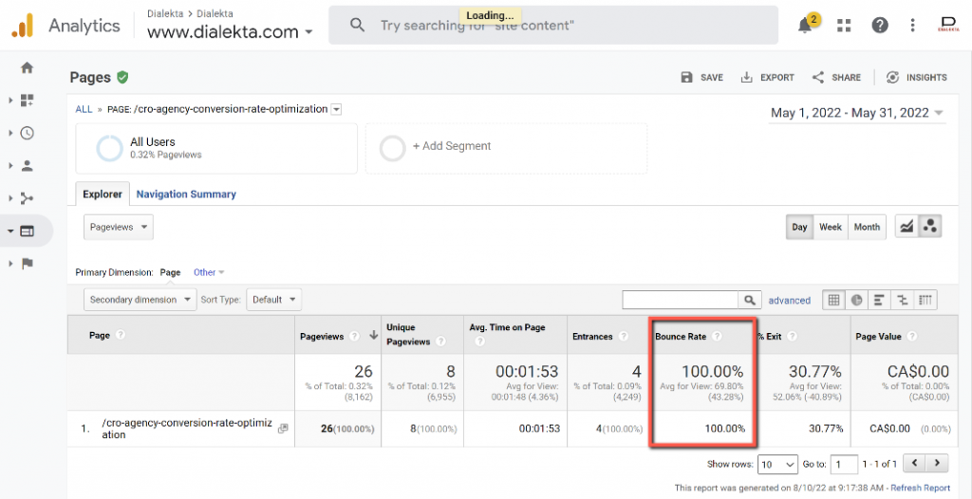Open the INSIGHTS panel

coord(916,78)
